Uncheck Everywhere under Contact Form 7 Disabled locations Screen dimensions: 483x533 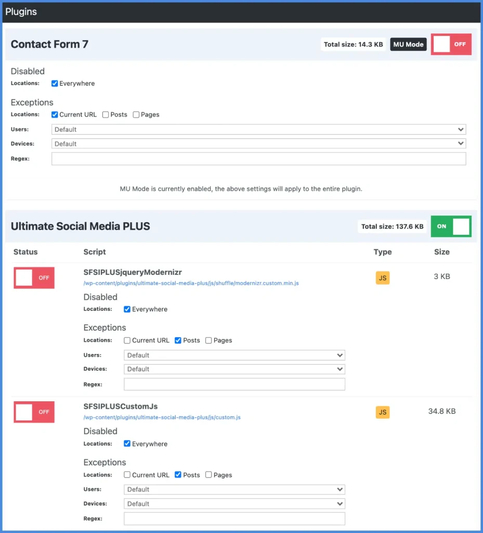coord(55,83)
